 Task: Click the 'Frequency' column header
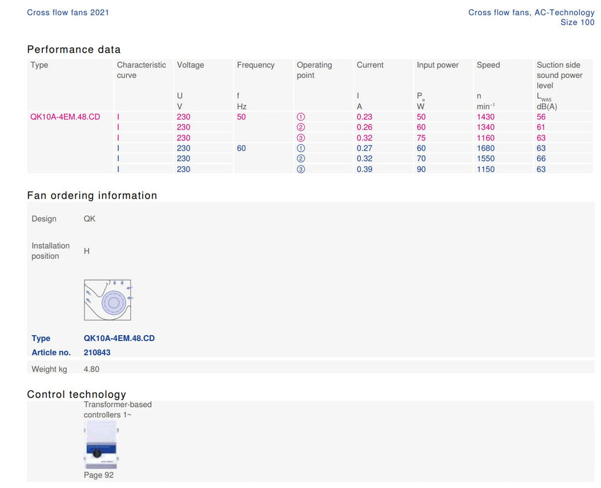(256, 65)
